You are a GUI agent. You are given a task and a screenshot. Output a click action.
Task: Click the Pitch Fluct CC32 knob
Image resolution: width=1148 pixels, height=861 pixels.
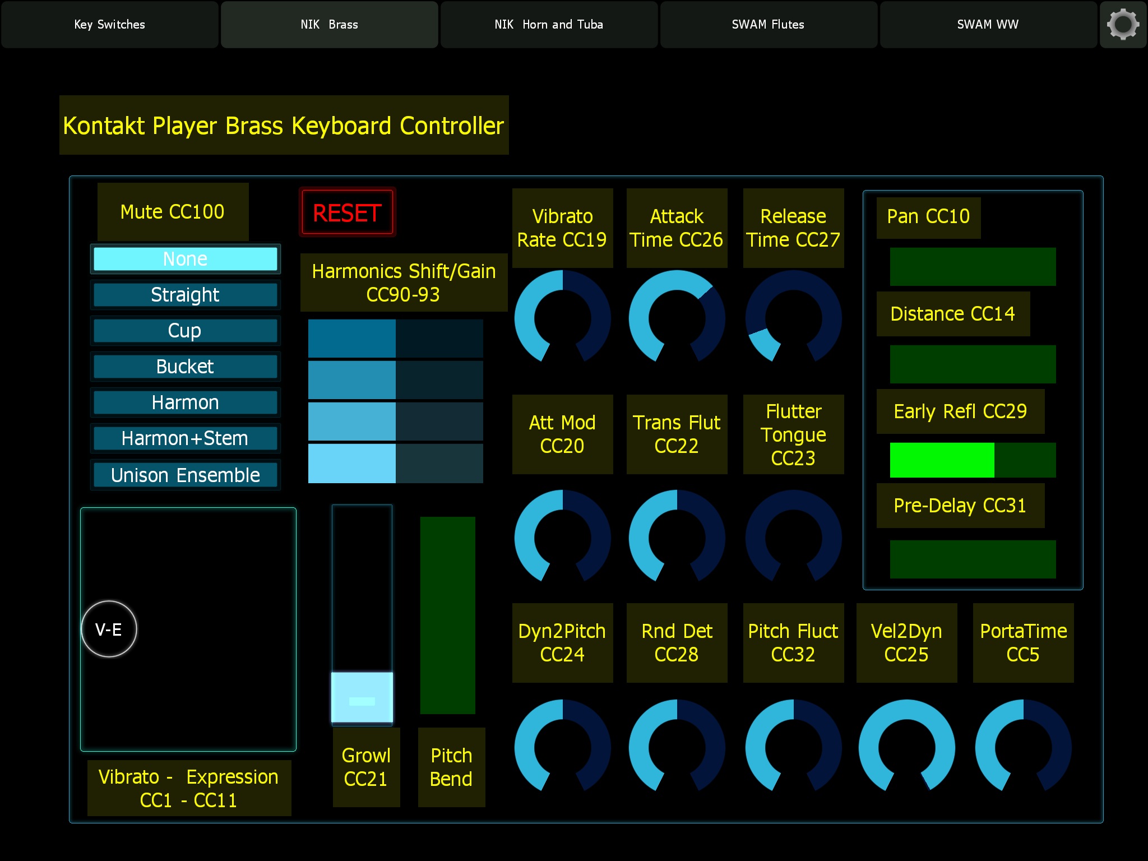(794, 747)
